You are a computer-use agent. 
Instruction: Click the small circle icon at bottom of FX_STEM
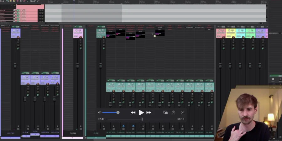81,126
